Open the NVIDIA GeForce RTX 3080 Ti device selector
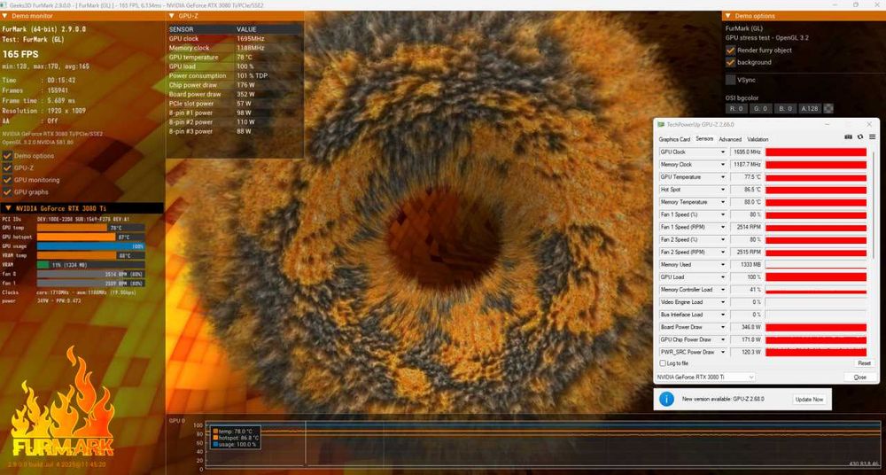 tap(705, 377)
